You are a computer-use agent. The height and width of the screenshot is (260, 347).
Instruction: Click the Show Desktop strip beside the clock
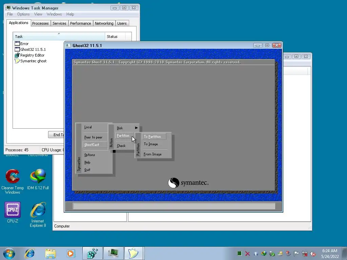tap(345, 253)
